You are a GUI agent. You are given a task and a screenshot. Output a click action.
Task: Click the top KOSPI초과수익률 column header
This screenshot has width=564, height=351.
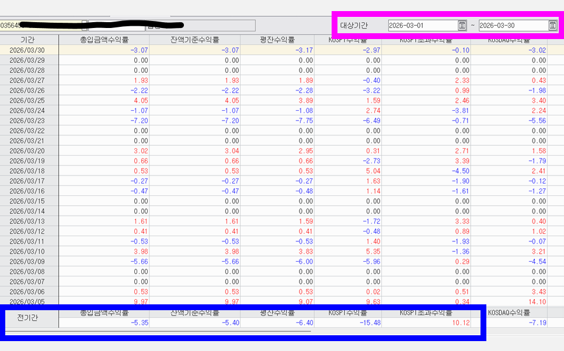click(426, 40)
